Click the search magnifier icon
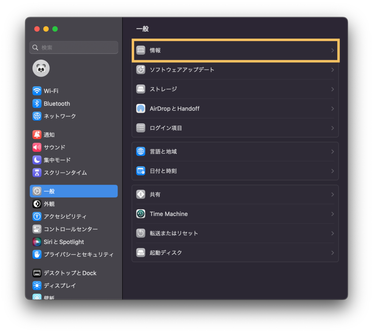This screenshot has height=333, width=373. coord(35,48)
